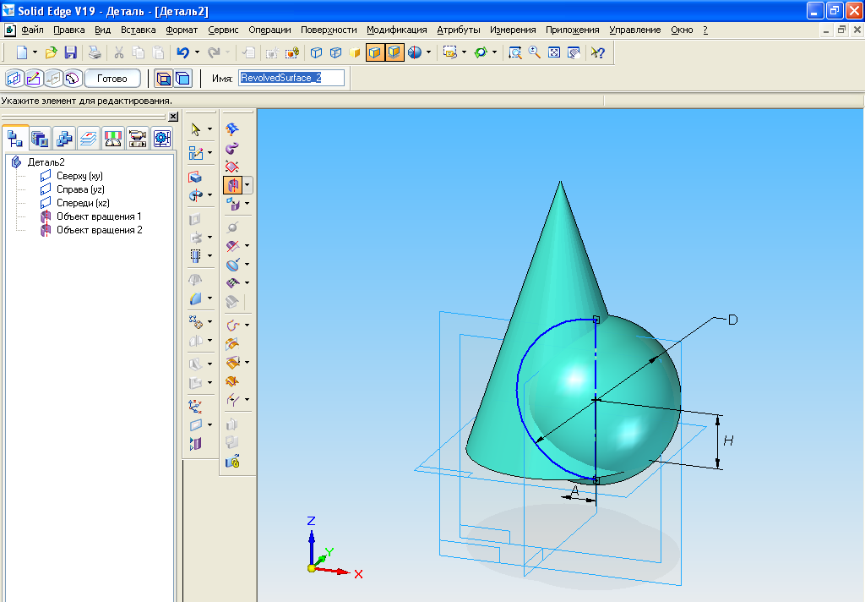Click the Готово button

pos(112,79)
